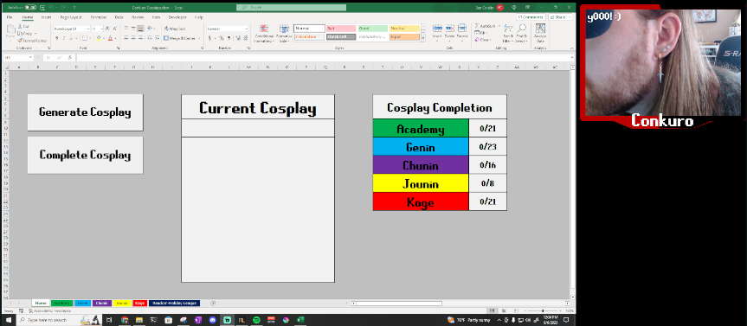Open the Random Holiday League sheet
This screenshot has height=326, width=747.
174,304
